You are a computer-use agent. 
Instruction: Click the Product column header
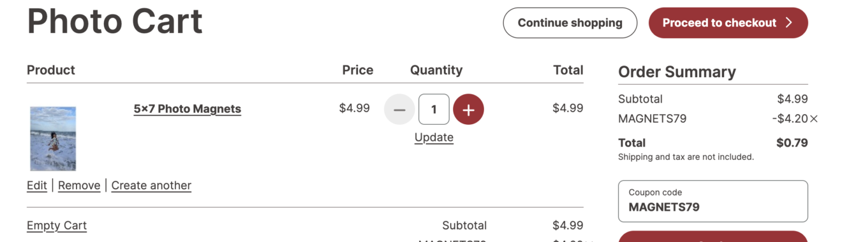pyautogui.click(x=51, y=70)
